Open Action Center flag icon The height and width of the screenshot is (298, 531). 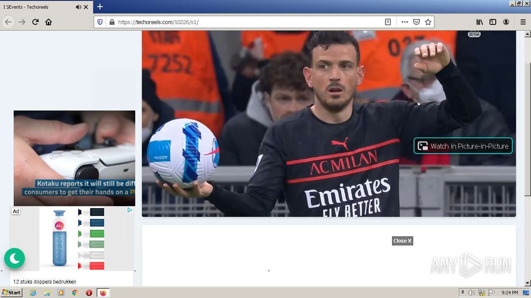492,293
